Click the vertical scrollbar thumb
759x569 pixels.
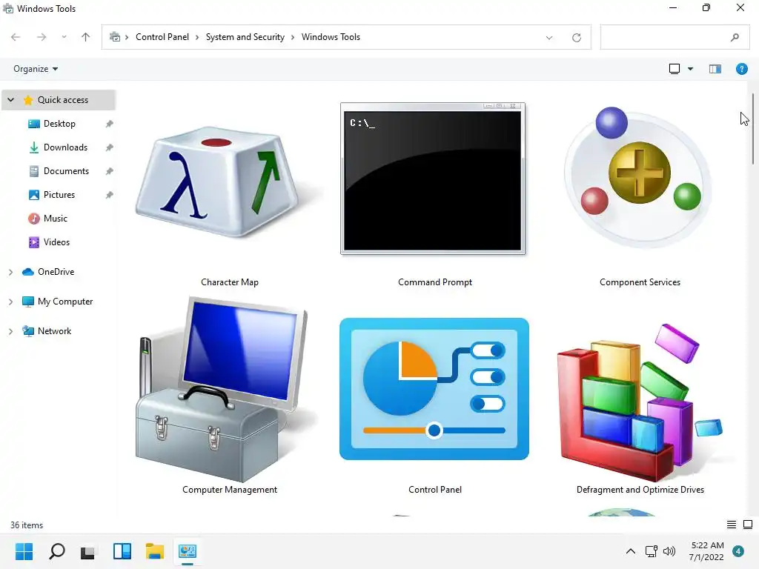coord(753,129)
